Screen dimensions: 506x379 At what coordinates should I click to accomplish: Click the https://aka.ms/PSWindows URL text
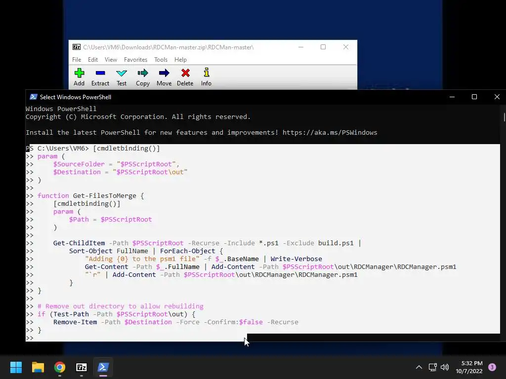[330, 132]
